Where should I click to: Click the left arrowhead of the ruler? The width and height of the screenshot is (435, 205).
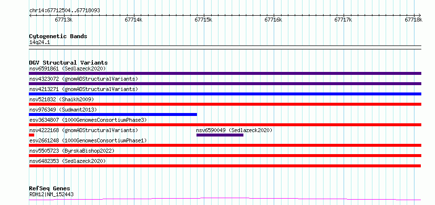[30, 15]
